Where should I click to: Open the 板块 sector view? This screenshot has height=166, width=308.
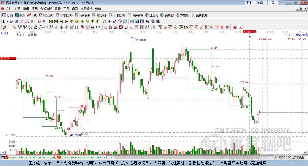(x=20, y=15)
